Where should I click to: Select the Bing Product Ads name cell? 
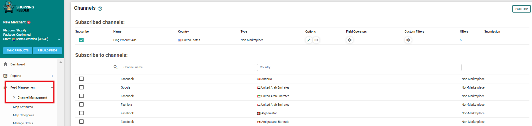coord(125,40)
